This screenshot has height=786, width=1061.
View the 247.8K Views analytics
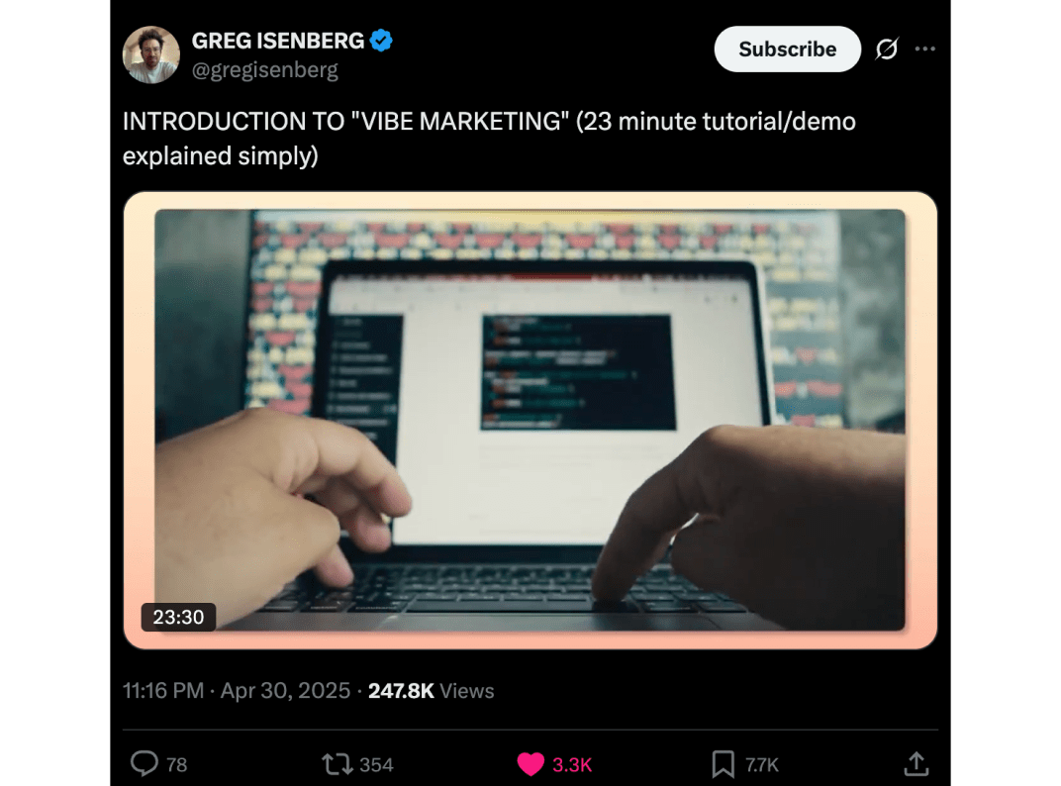coord(432,691)
